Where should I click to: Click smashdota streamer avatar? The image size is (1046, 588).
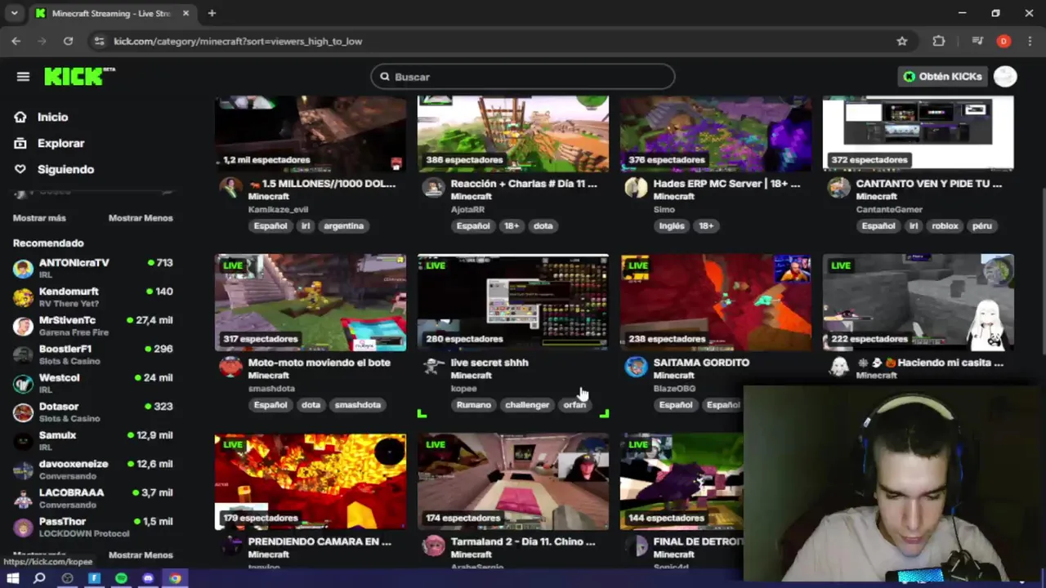click(231, 367)
